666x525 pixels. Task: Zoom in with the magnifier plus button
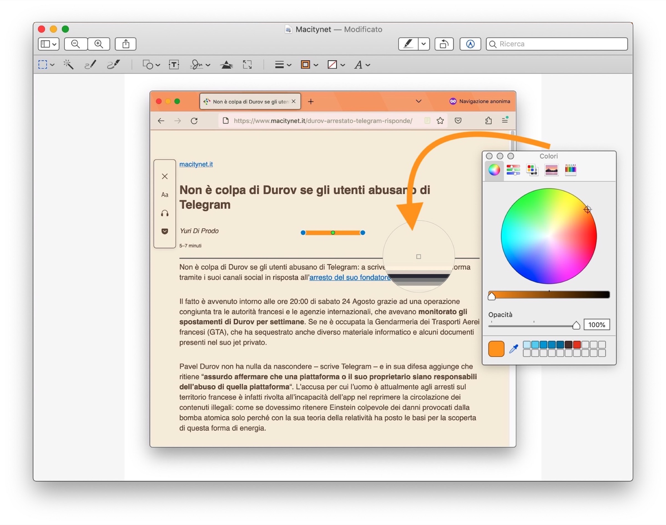click(x=99, y=44)
